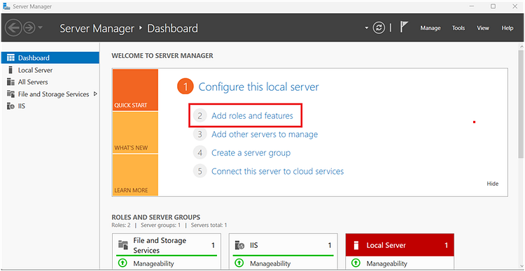
Task: Open the View menu
Action: tap(483, 28)
